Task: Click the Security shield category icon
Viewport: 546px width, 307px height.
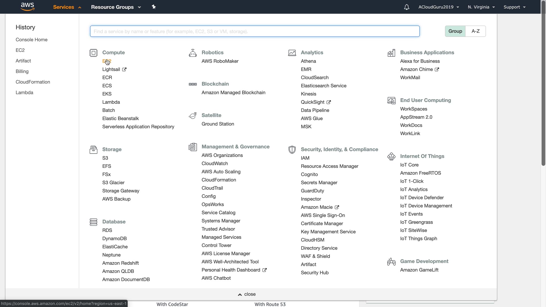Action: 292,150
